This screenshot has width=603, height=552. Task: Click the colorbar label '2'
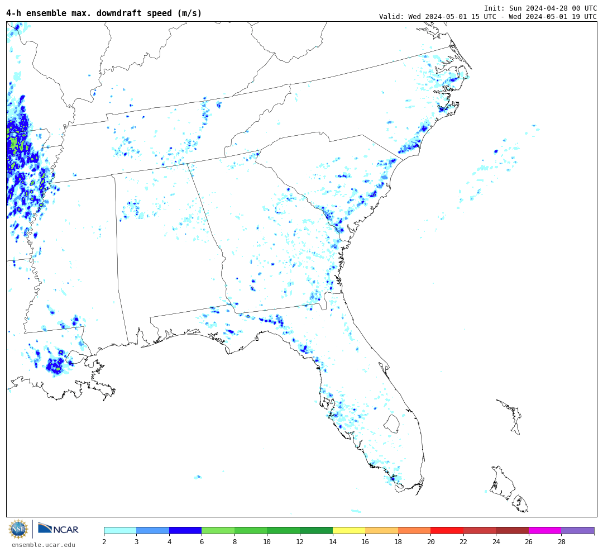[104, 541]
